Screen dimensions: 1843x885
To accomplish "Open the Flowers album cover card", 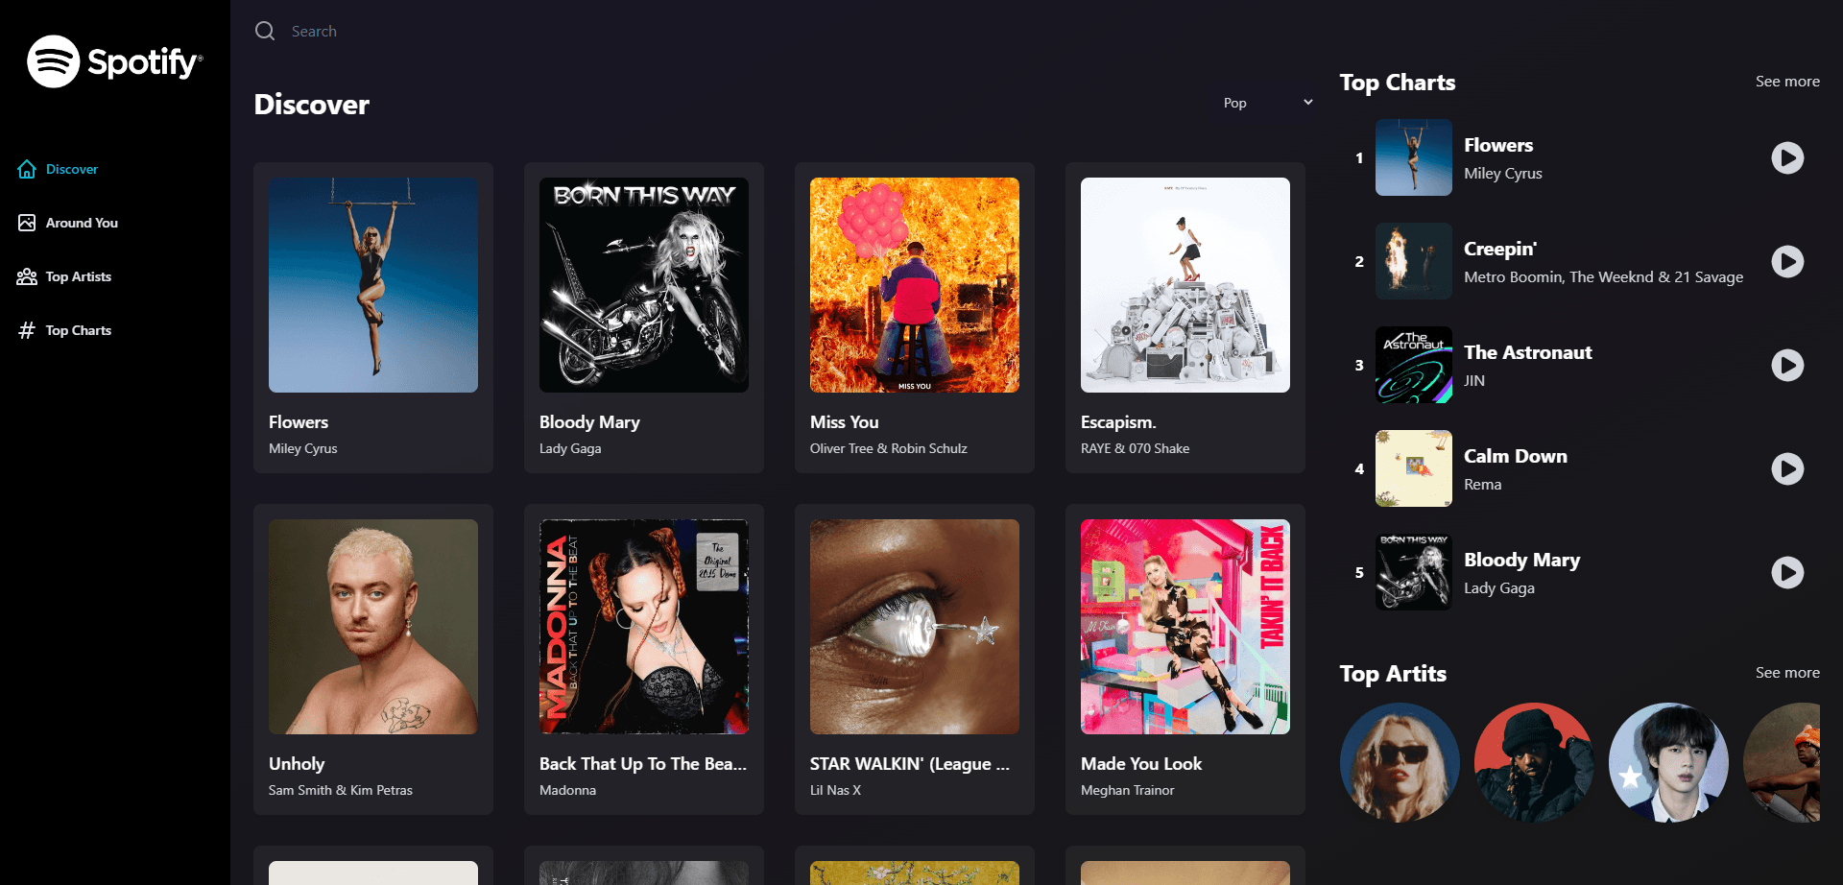I will (373, 285).
